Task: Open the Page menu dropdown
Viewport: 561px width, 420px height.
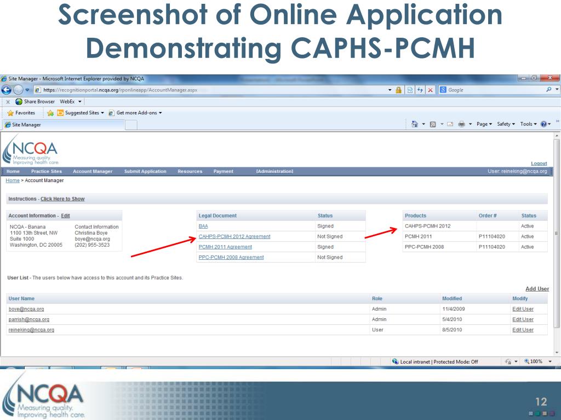Action: pyautogui.click(x=484, y=124)
